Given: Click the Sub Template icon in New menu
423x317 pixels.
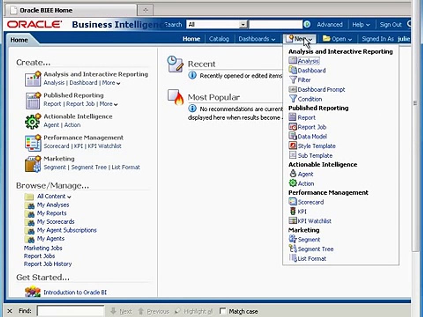Looking at the screenshot, I should pos(293,155).
